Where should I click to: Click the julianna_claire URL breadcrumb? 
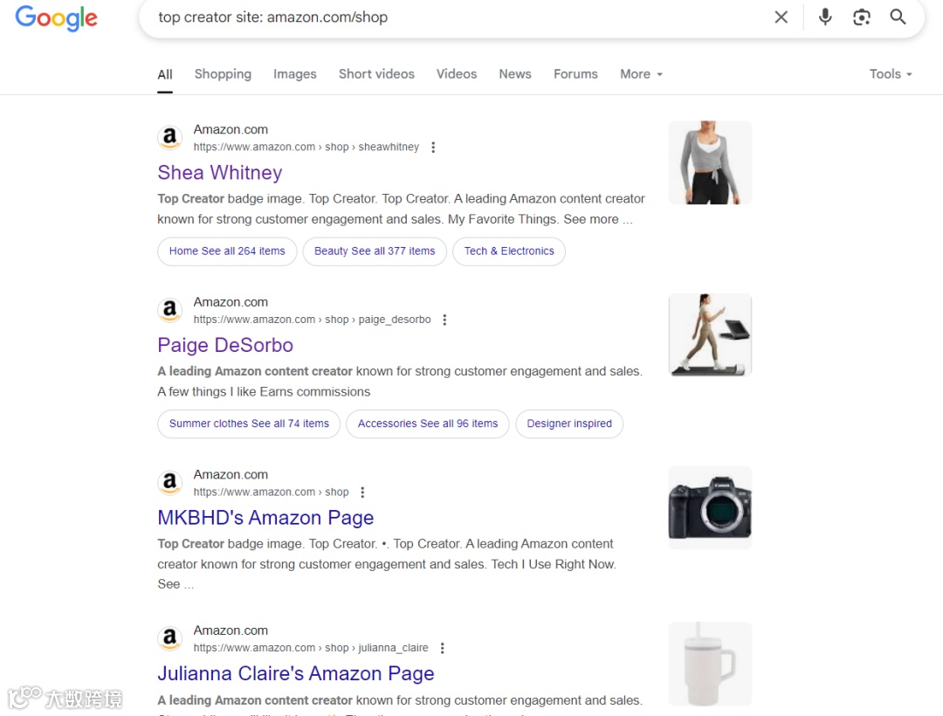[x=311, y=648]
